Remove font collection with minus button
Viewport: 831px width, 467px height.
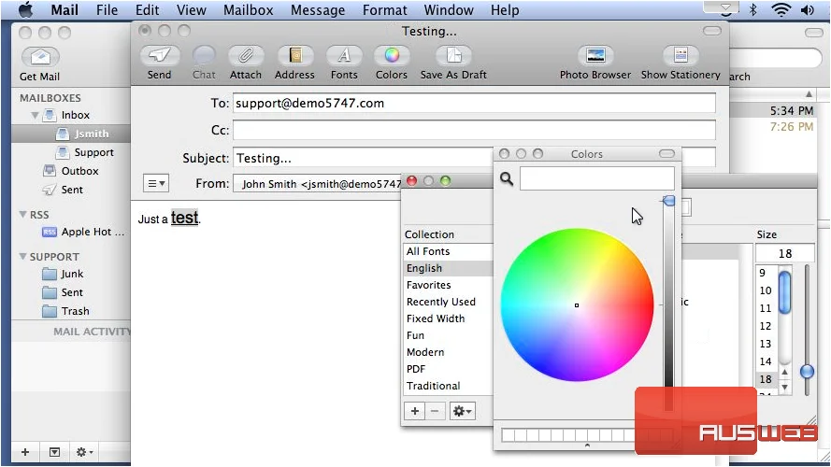(435, 411)
